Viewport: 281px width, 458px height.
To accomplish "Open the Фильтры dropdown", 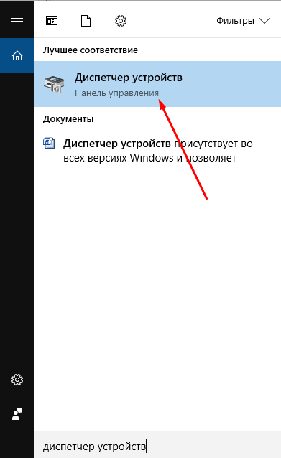I will (x=243, y=21).
